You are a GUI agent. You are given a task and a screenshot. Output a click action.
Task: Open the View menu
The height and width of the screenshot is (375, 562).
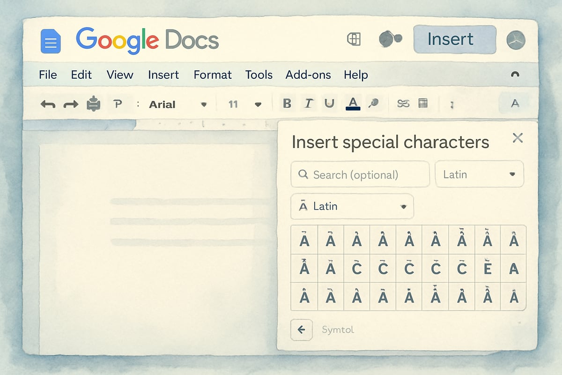coord(120,75)
